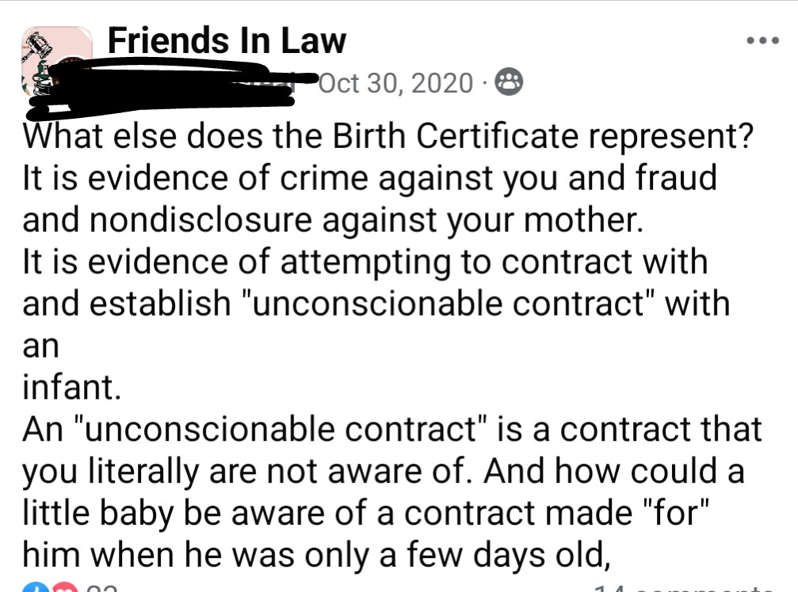Click the line 'An "unconscionable contract" is a contract that'
The image size is (798, 592).
(391, 430)
